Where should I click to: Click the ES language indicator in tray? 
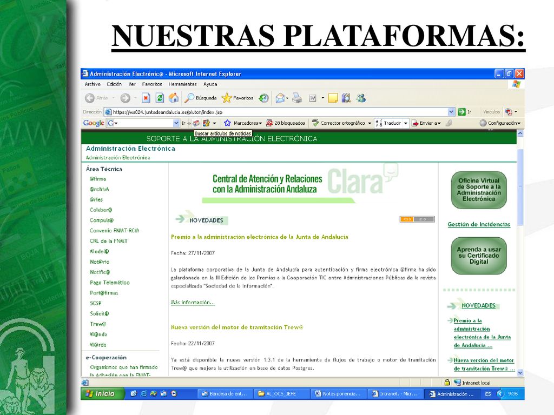pos(487,394)
